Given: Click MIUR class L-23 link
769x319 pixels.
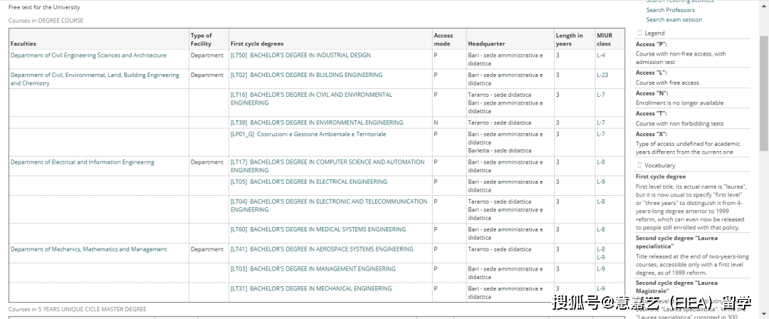Looking at the screenshot, I should click(x=602, y=75).
